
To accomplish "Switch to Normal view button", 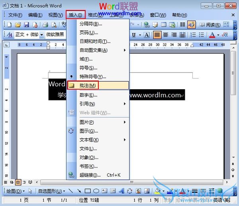I will point(6,182).
